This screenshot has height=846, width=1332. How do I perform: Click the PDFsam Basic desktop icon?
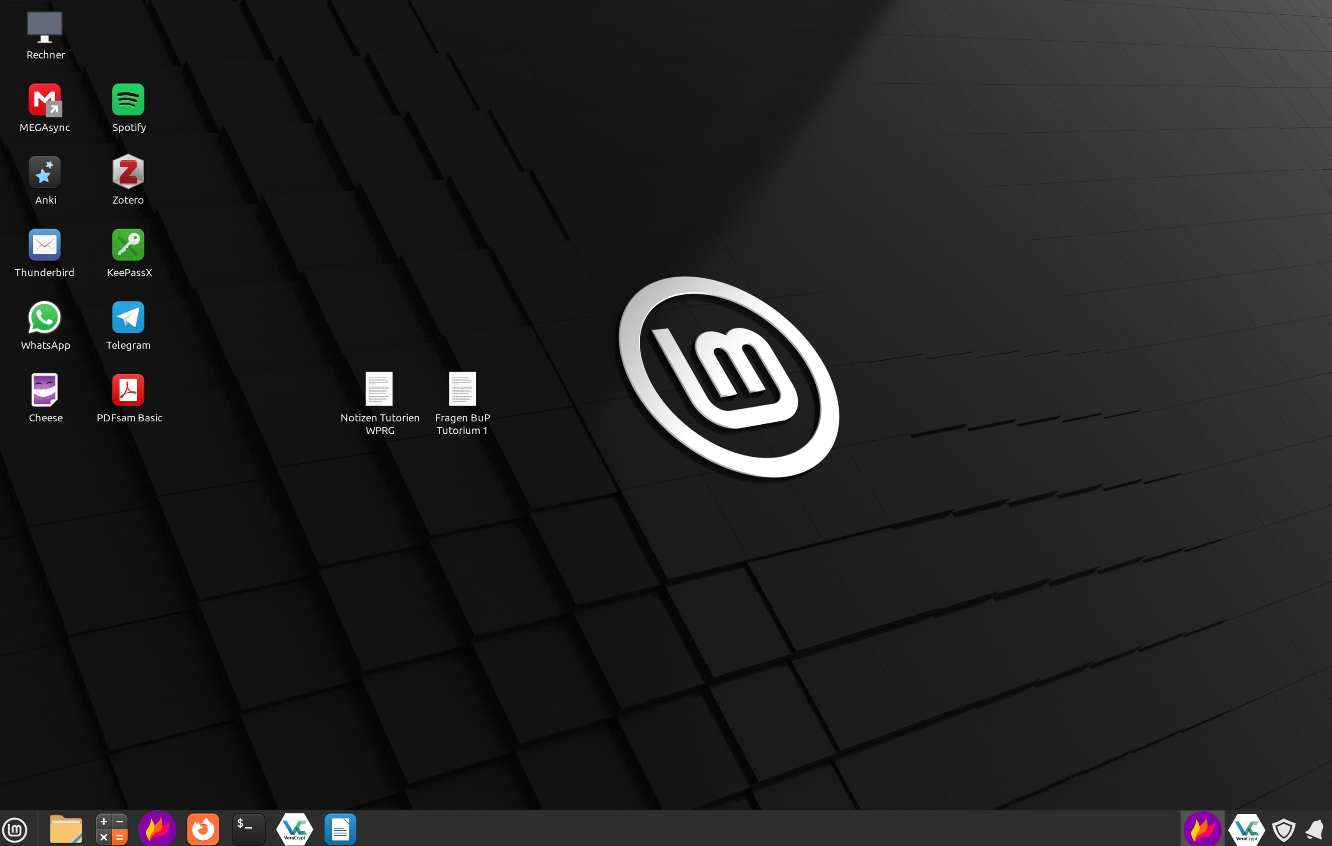coord(128,390)
